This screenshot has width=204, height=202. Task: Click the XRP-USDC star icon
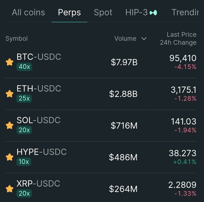(x=9, y=189)
